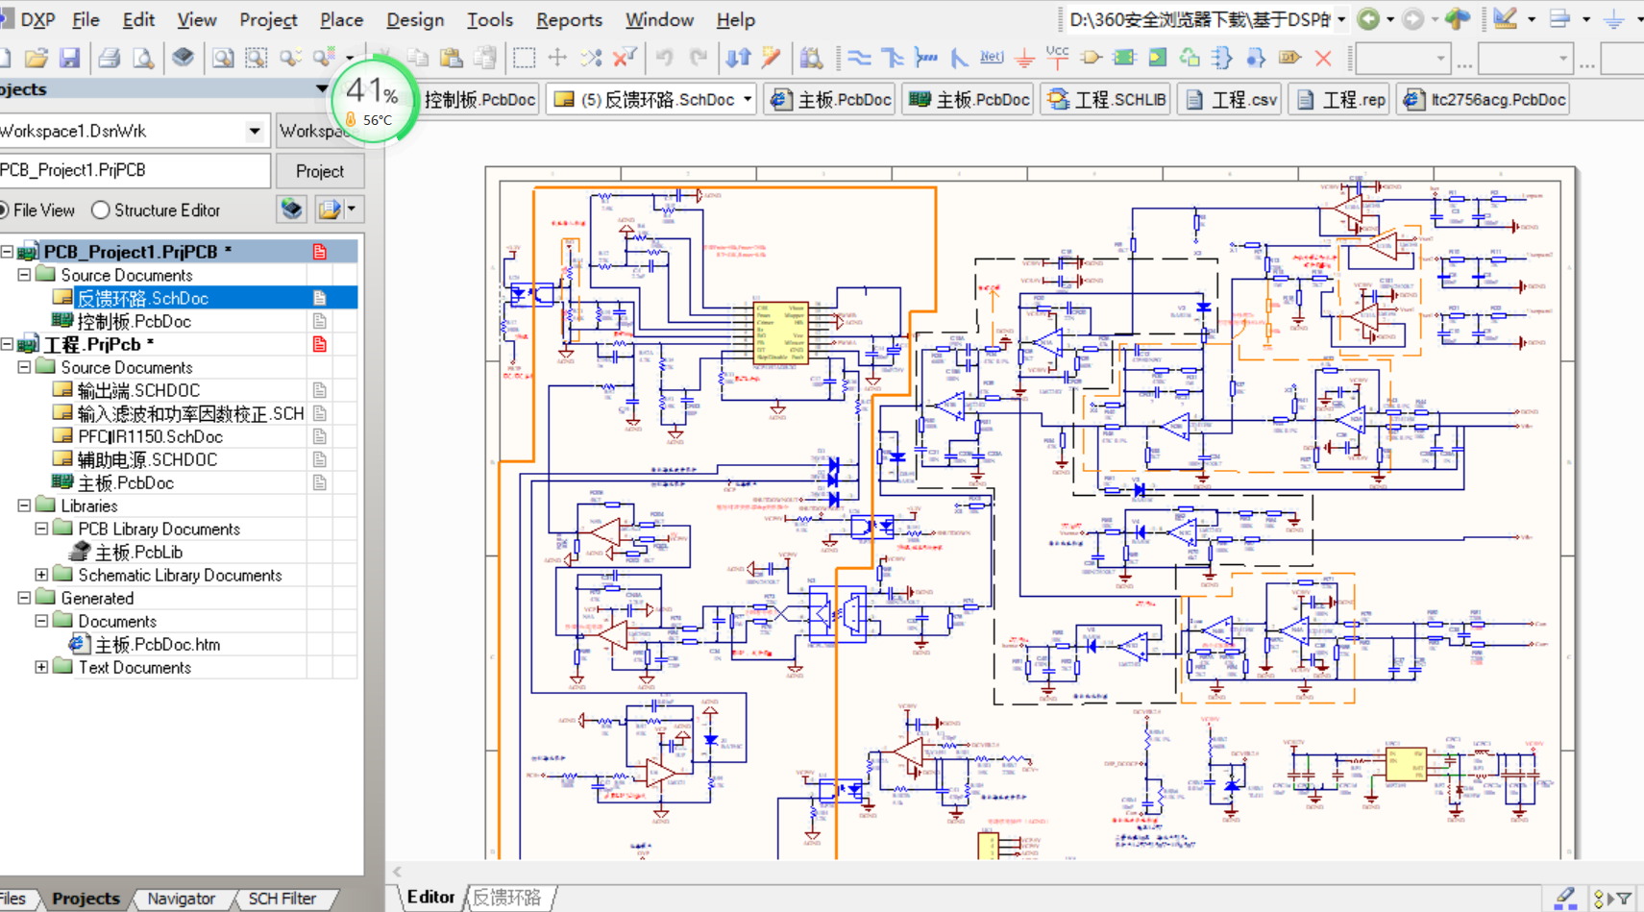Open the Tools menu
Screen dimensions: 1644x912
click(x=490, y=19)
